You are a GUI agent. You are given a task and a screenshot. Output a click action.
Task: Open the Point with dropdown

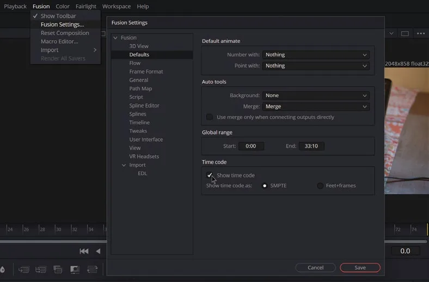[316, 66]
